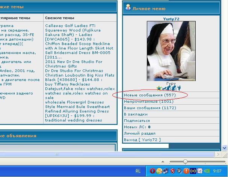Open the wireless signal tray icon
228x177 pixels.
[193, 171]
